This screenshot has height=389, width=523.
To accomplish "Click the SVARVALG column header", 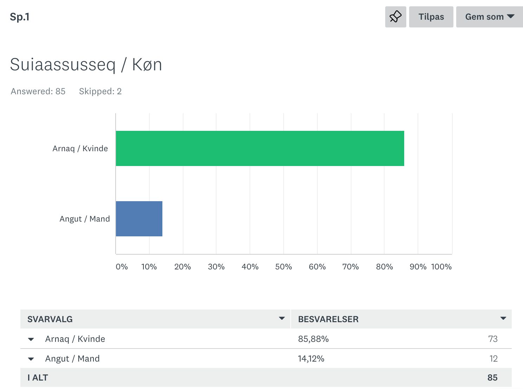I will tap(50, 319).
